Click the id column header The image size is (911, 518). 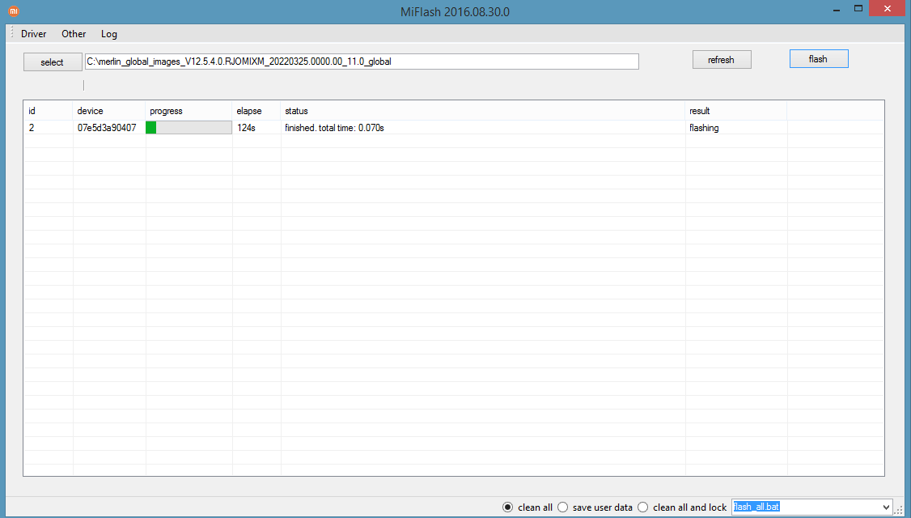pyautogui.click(x=49, y=111)
